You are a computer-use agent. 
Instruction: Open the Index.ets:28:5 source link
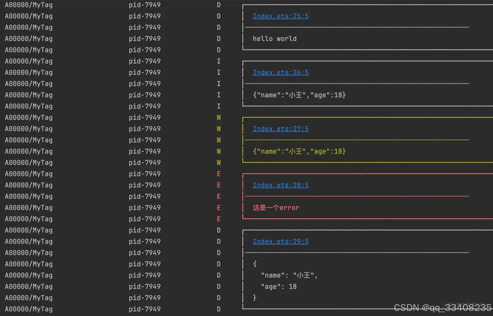coord(281,185)
